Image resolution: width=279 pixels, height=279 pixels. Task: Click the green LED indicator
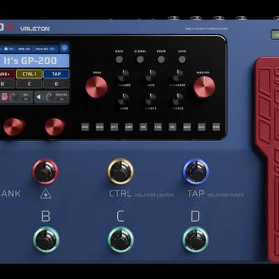point(276,35)
